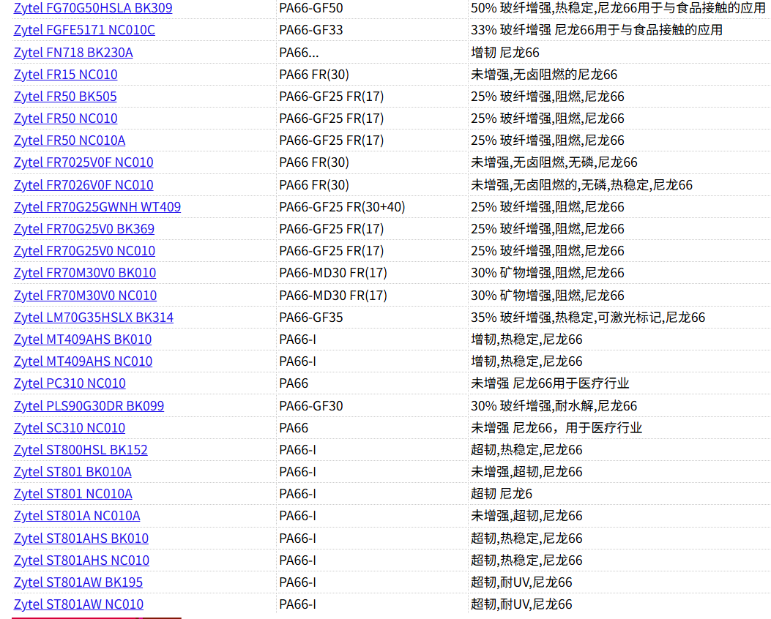This screenshot has height=619, width=771.
Task: Click the Zytel FN718 BK230A product link
Action: click(73, 53)
